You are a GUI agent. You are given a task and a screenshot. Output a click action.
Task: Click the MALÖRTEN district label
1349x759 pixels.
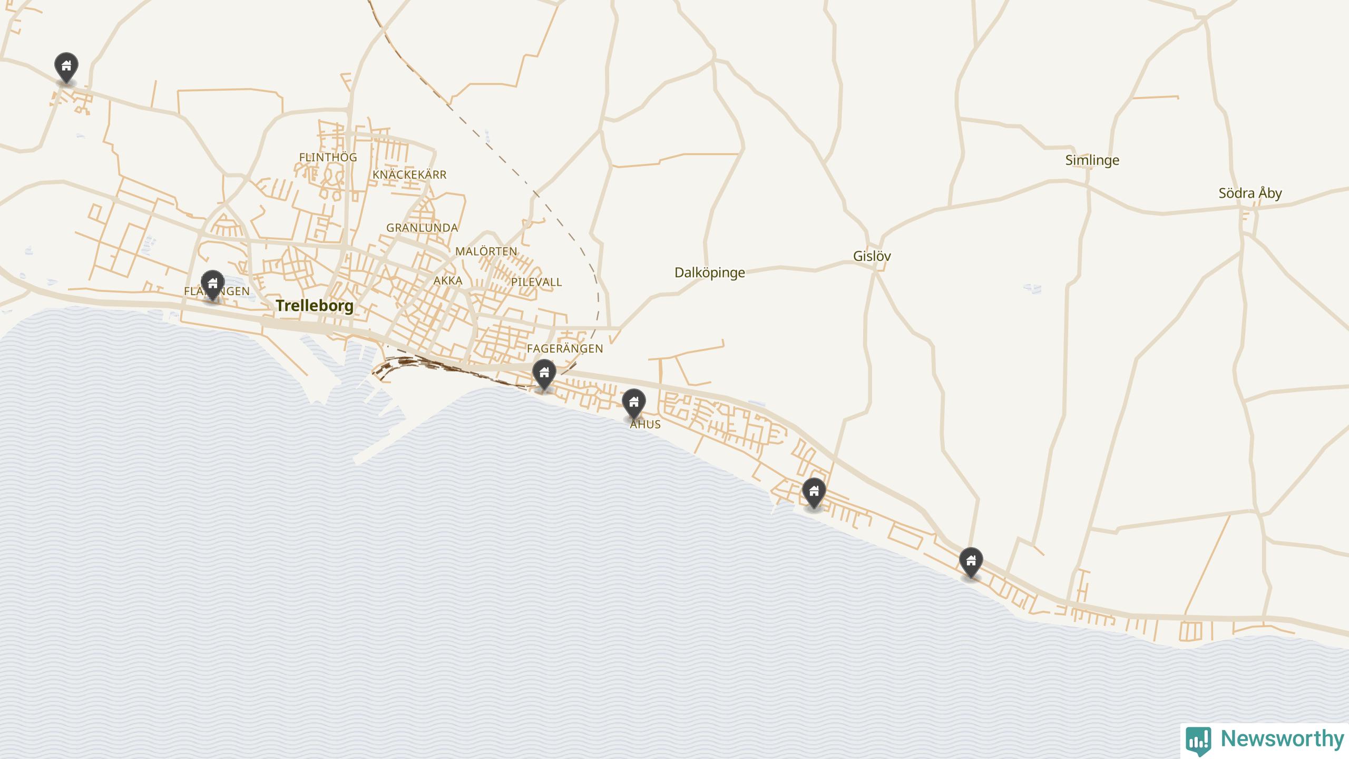486,251
